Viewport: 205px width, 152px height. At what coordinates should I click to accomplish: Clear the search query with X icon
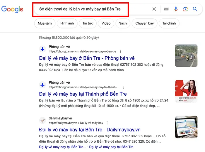coord(154,9)
